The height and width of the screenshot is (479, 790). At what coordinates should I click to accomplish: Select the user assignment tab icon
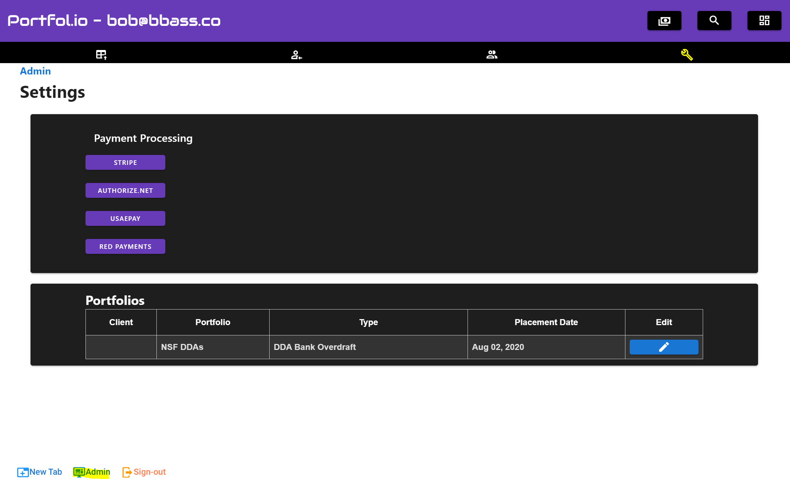click(x=296, y=55)
